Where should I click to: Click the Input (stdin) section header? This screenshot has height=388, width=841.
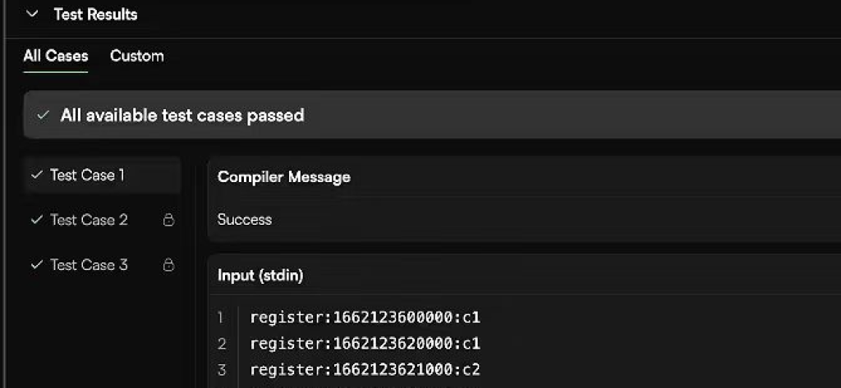[260, 276]
